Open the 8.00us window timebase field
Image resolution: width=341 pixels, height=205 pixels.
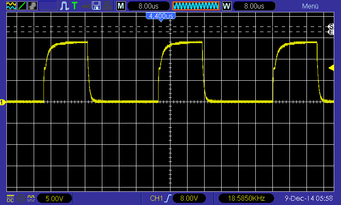(253, 6)
